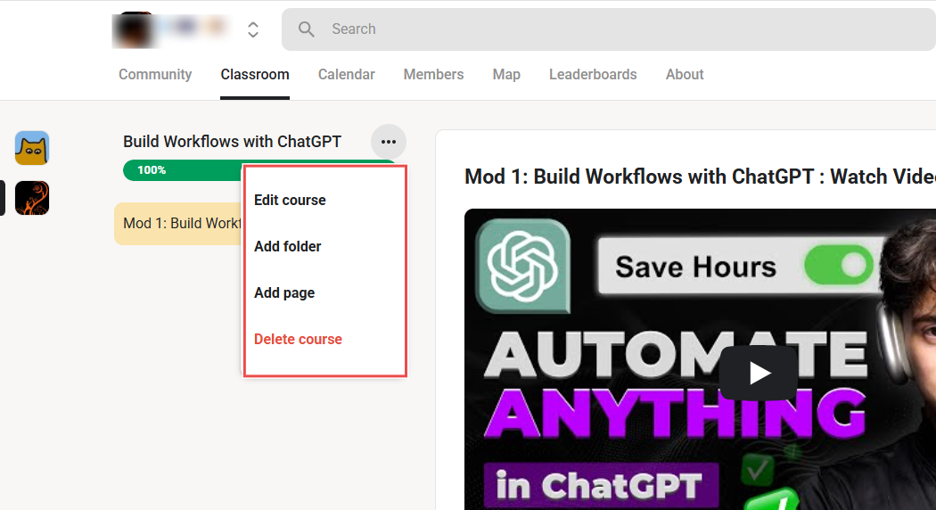Choose Add folder menu option
Viewport: 936px width, 510px height.
point(287,246)
